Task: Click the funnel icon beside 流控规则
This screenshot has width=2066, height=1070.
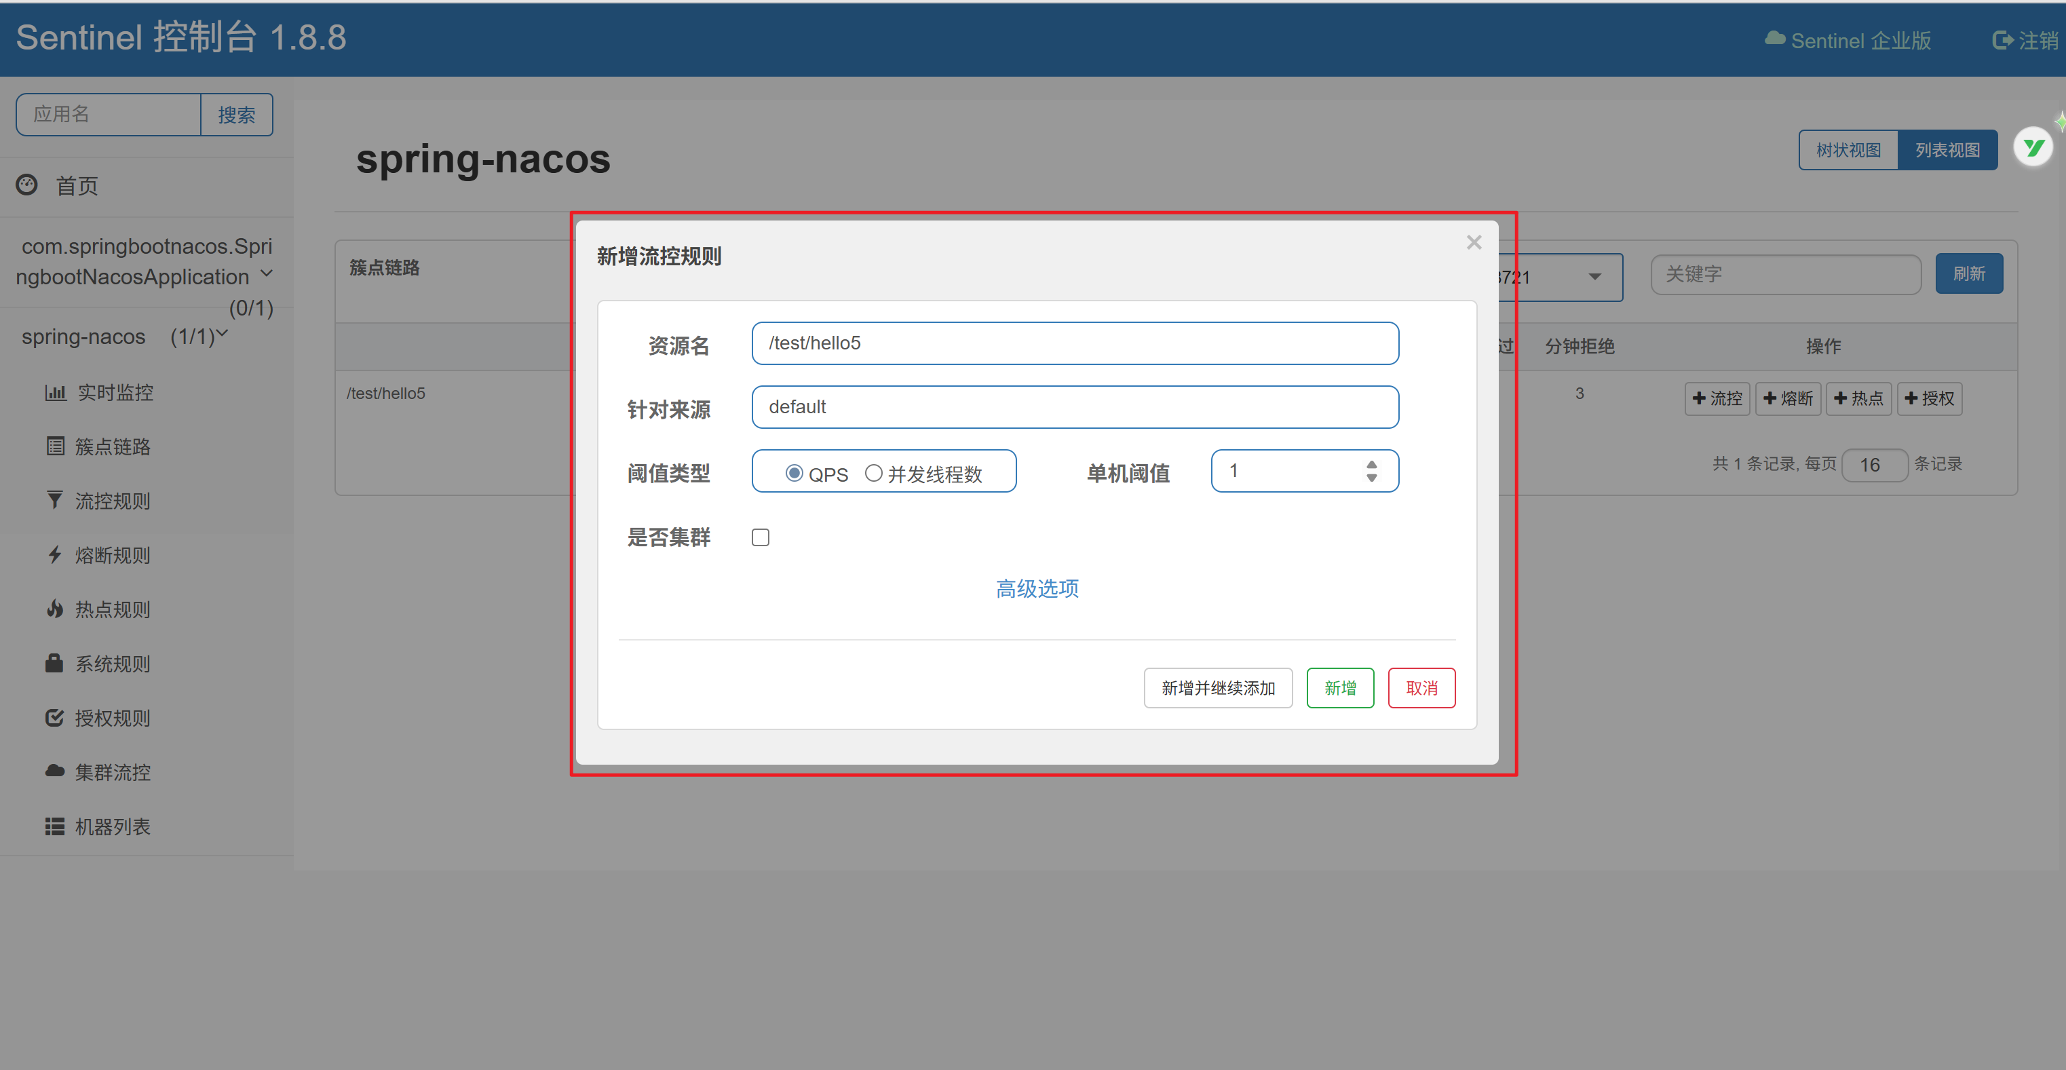Action: [x=54, y=501]
